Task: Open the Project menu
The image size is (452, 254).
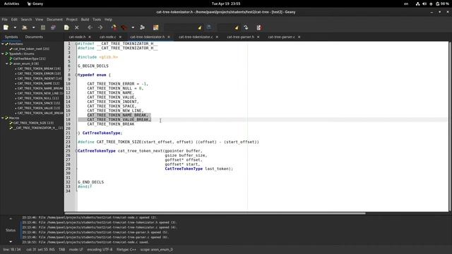Action: pos(72,20)
